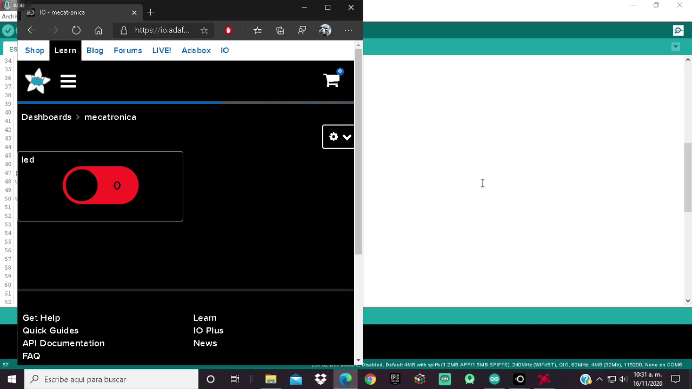Open API Documentation footer link
Viewport: 692px width, 389px height.
click(x=64, y=343)
